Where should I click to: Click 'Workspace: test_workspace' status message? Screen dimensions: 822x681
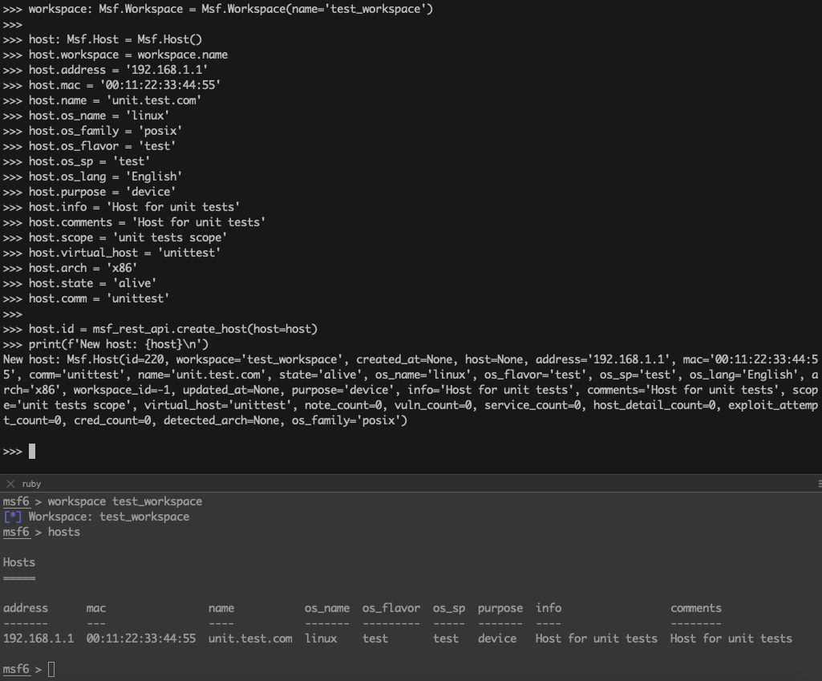109,517
